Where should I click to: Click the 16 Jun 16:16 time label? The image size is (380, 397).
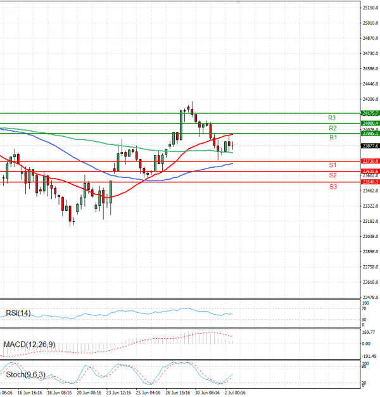point(30,393)
